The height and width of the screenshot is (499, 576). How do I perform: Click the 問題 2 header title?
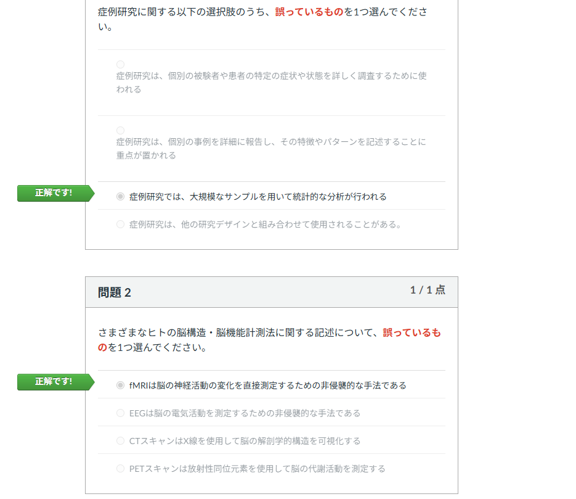pyautogui.click(x=115, y=292)
